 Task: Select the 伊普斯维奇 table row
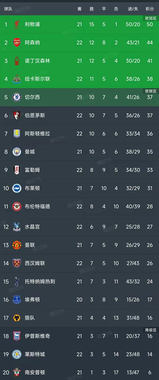[79, 336]
